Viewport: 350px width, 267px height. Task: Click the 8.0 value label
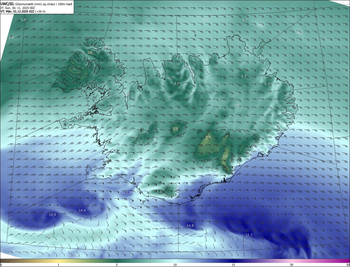(x=299, y=32)
